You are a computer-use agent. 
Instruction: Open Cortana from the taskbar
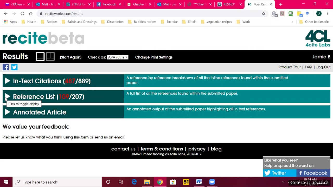[108, 182]
